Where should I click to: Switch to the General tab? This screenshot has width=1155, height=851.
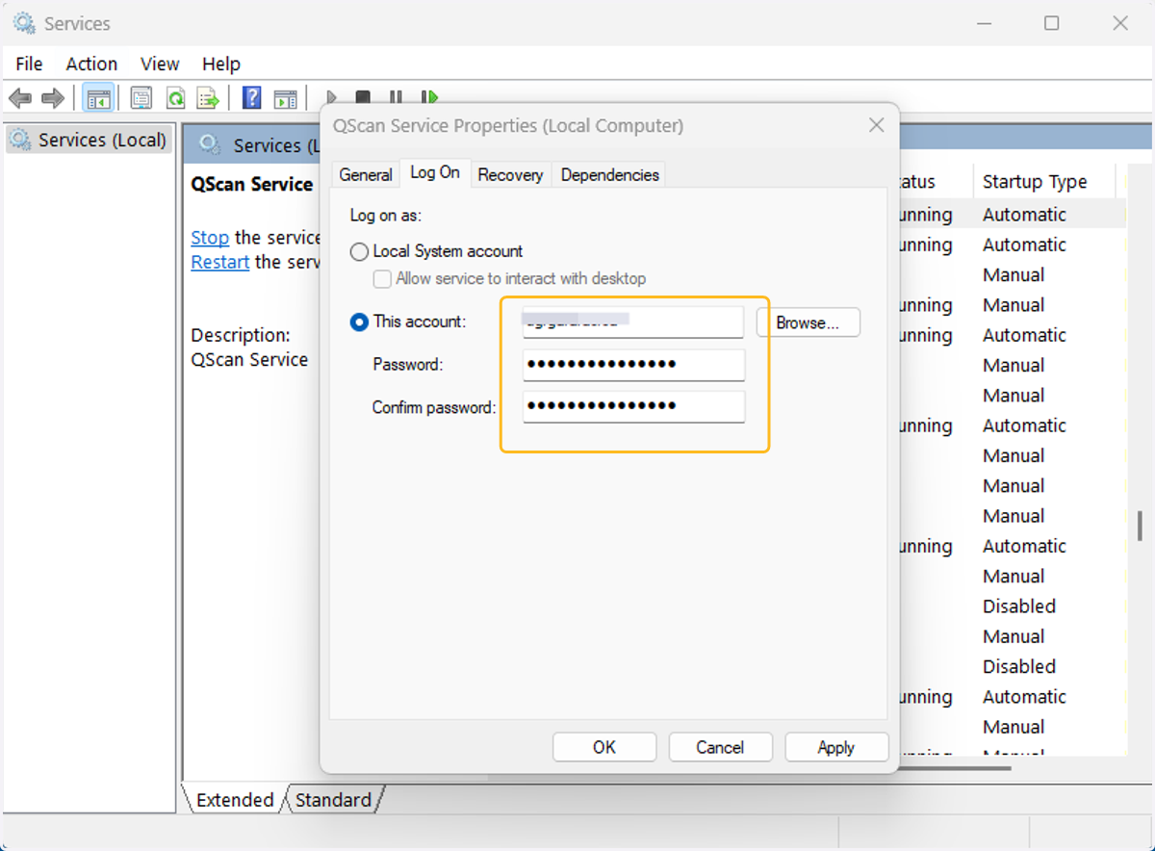(366, 174)
